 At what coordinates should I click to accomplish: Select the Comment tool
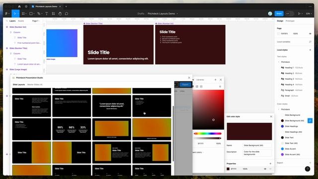pyautogui.click(x=67, y=13)
